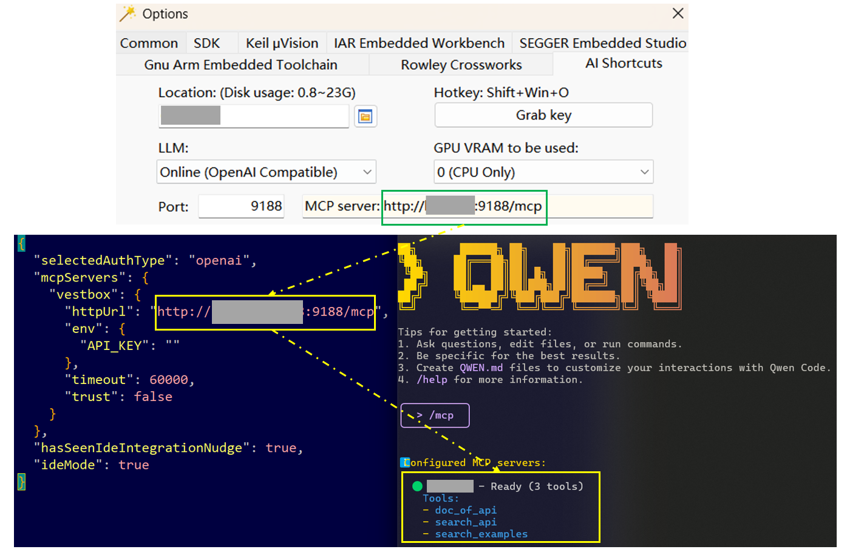Click the Port input field showing 9188
The width and height of the screenshot is (847, 552).
pos(242,206)
